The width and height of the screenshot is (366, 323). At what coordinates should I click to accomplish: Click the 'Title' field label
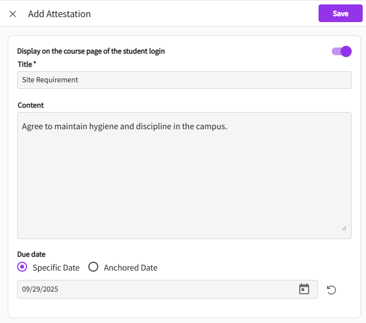(x=25, y=64)
